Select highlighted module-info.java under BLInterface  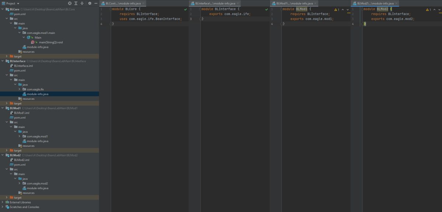37,94
